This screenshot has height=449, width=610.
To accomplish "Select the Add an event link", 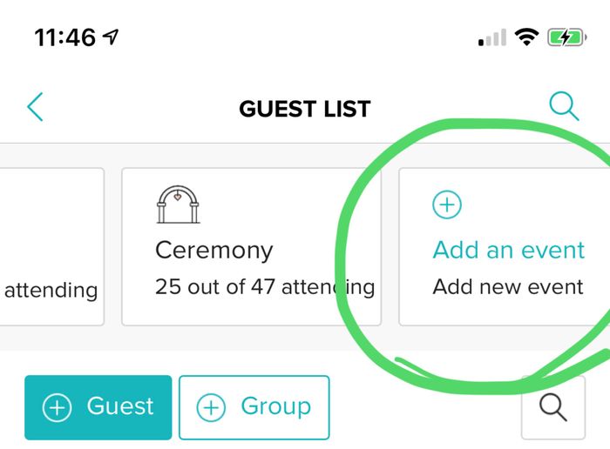I will tap(508, 251).
